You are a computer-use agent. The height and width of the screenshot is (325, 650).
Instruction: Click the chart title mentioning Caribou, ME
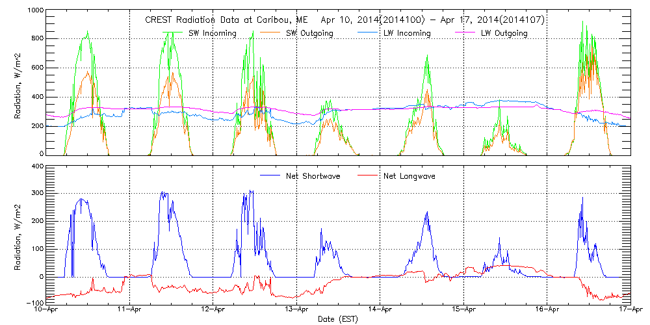344,20
